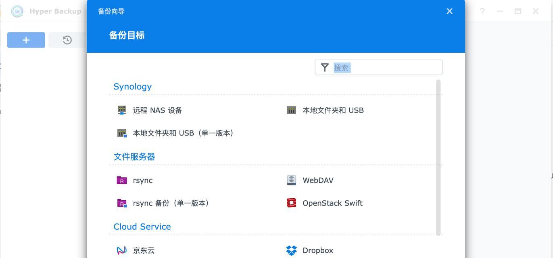
Task: Choose 本地文件夹和 USB text label
Action: click(333, 110)
